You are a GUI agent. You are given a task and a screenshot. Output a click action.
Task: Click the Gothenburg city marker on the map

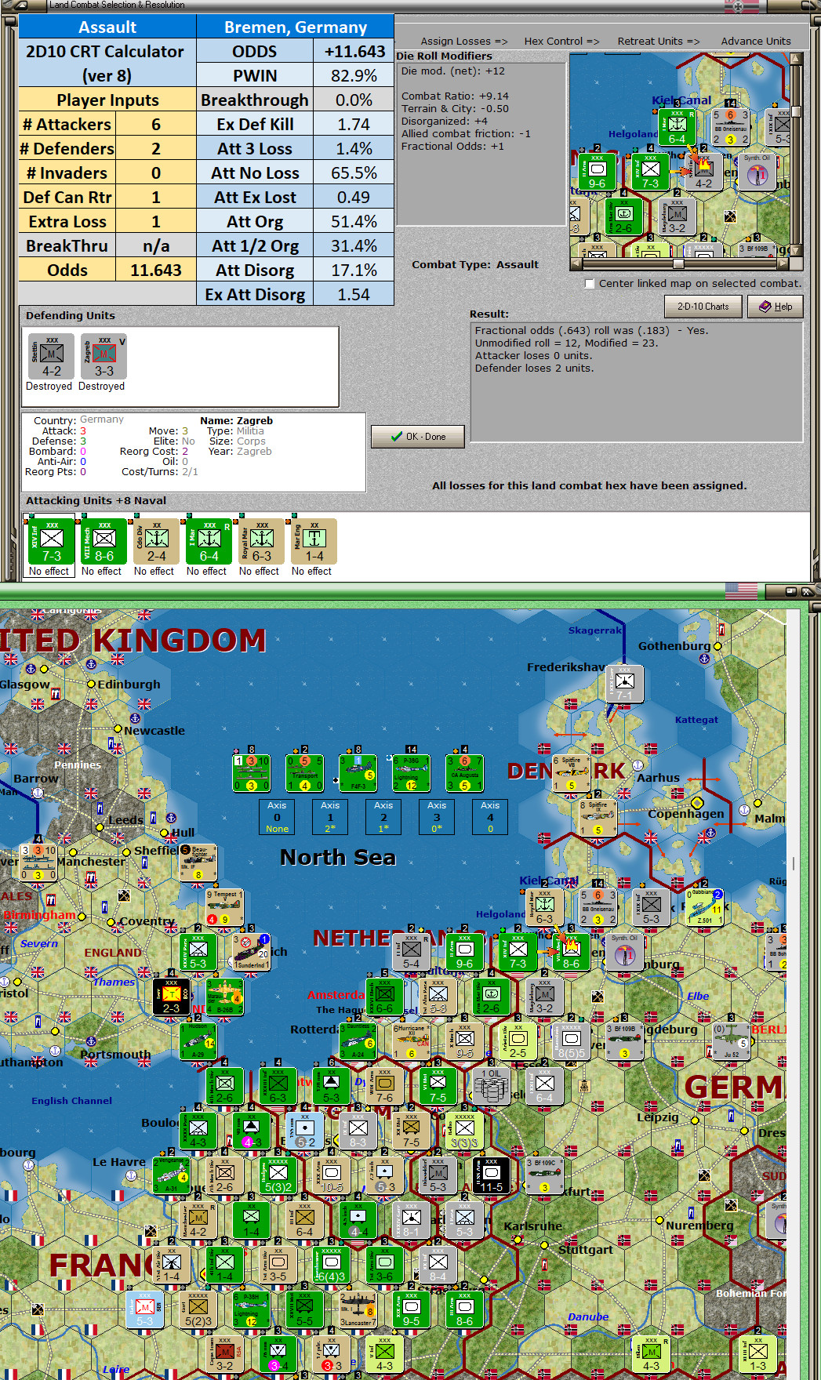pos(717,646)
